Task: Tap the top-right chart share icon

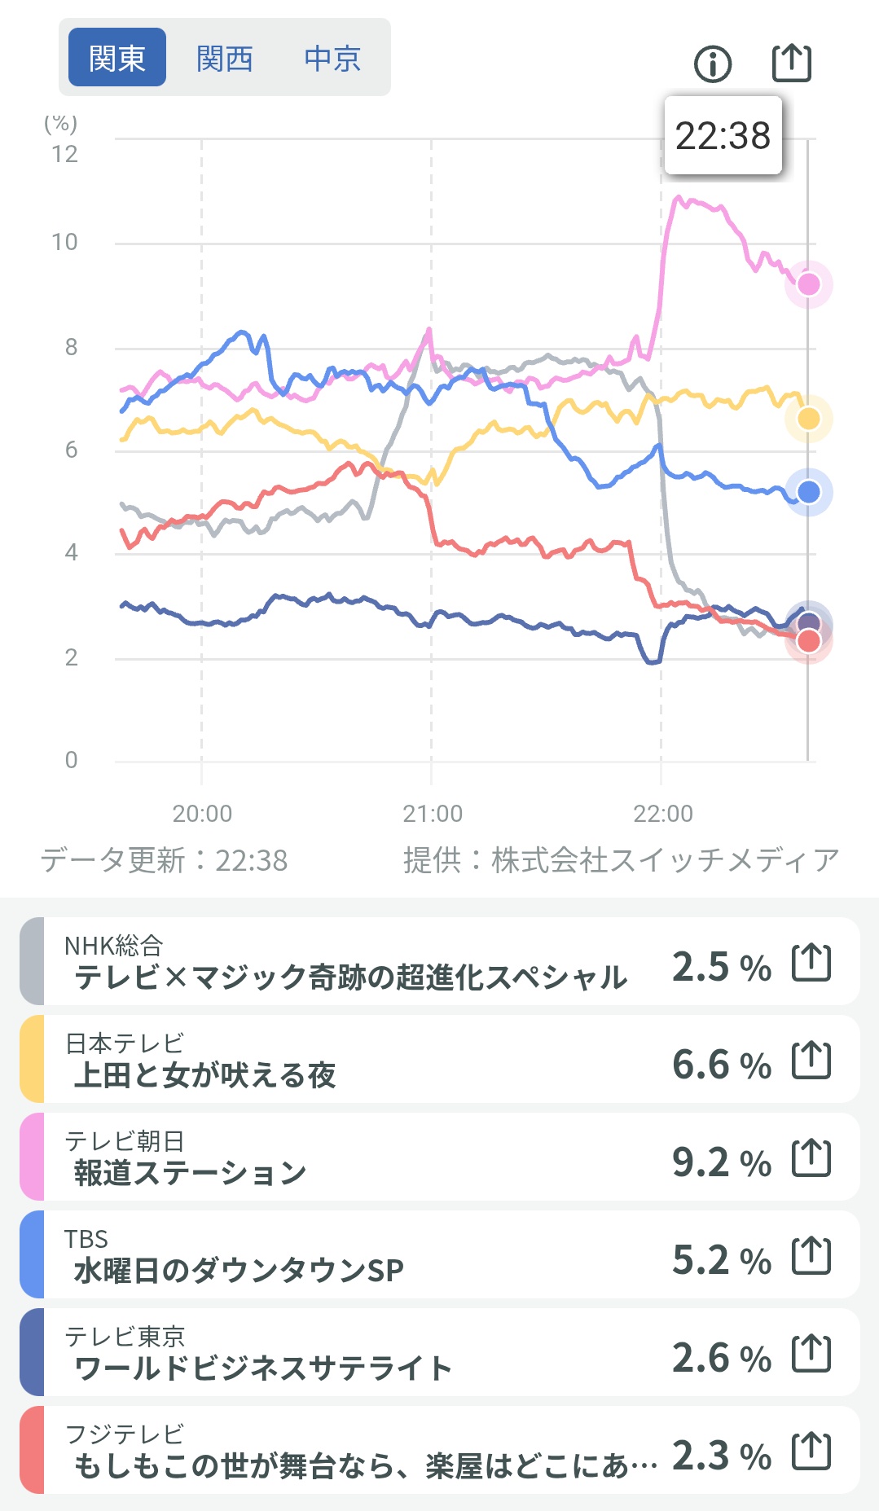Action: coord(791,63)
